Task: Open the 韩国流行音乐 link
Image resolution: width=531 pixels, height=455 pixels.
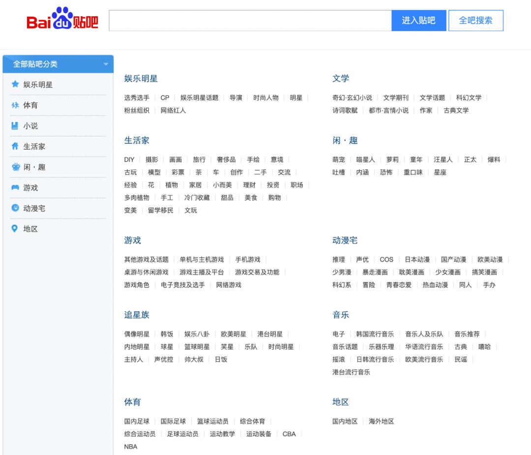Action: click(x=375, y=334)
